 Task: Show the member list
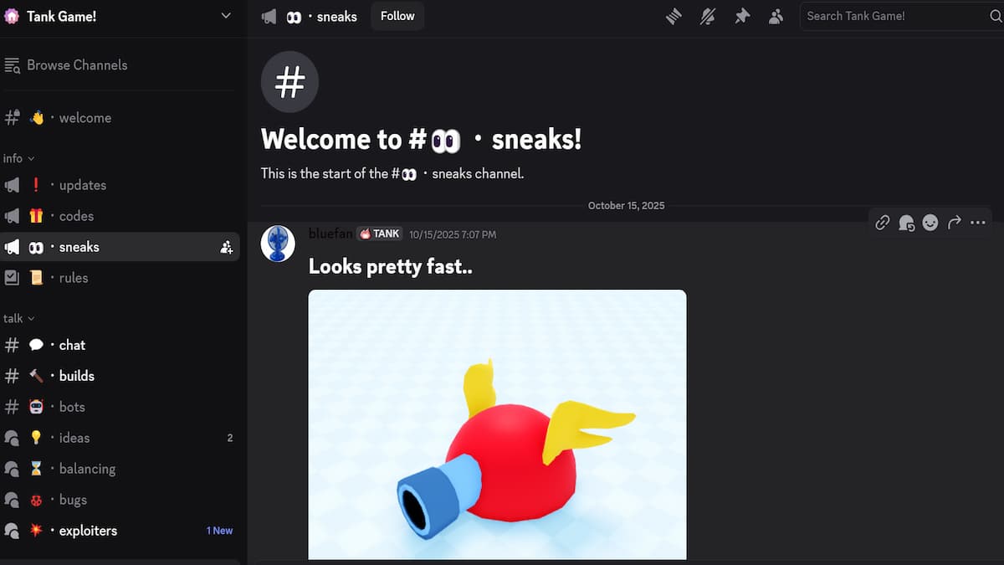coord(776,15)
